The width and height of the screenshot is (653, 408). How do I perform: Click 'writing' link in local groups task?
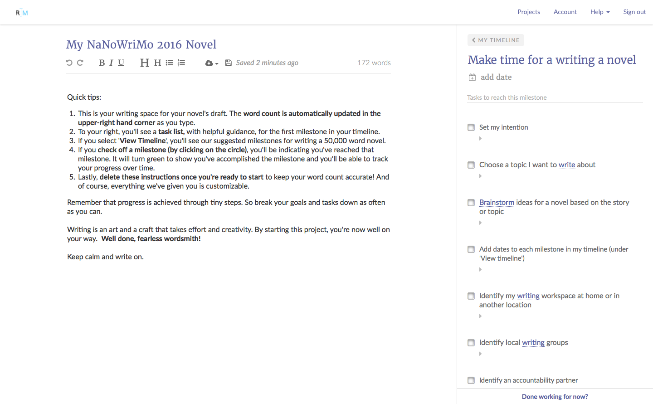[x=533, y=343]
